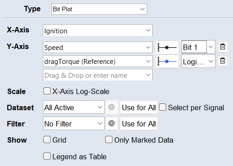
Task: Delete the Speed Y-axis signal
Action: (223, 47)
